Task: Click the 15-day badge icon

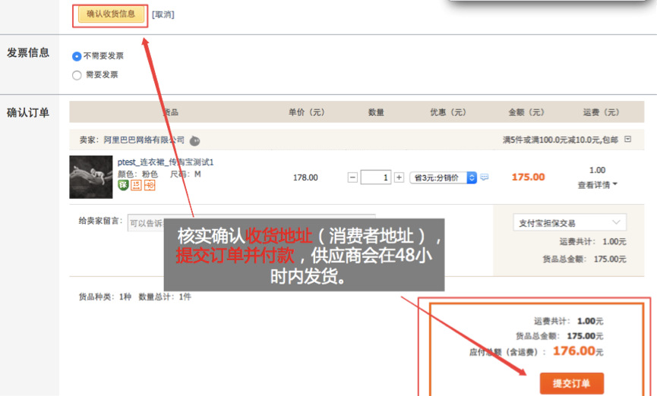Action: [136, 185]
